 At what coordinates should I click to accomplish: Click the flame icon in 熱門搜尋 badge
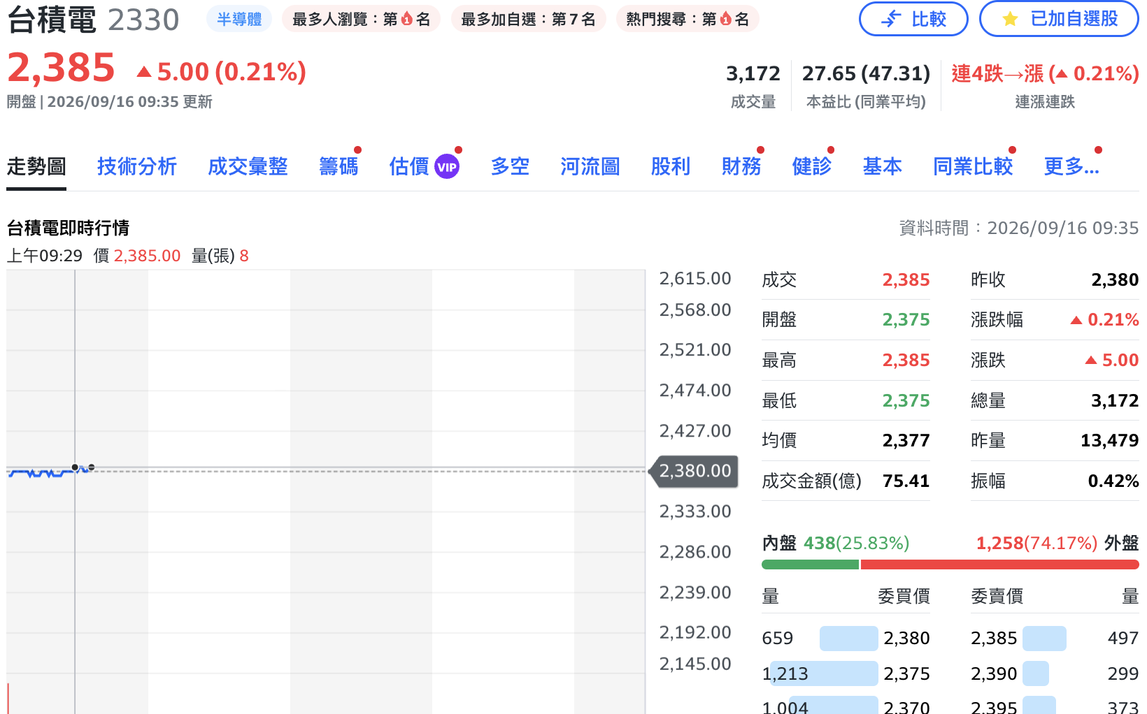pos(725,20)
